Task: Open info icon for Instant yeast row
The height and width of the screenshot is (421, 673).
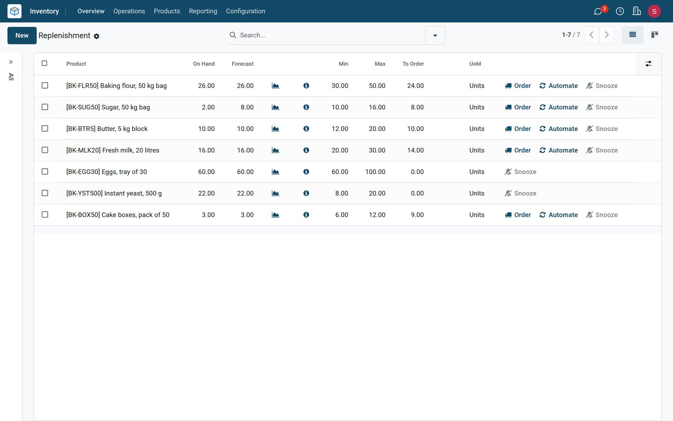Action: (x=306, y=193)
